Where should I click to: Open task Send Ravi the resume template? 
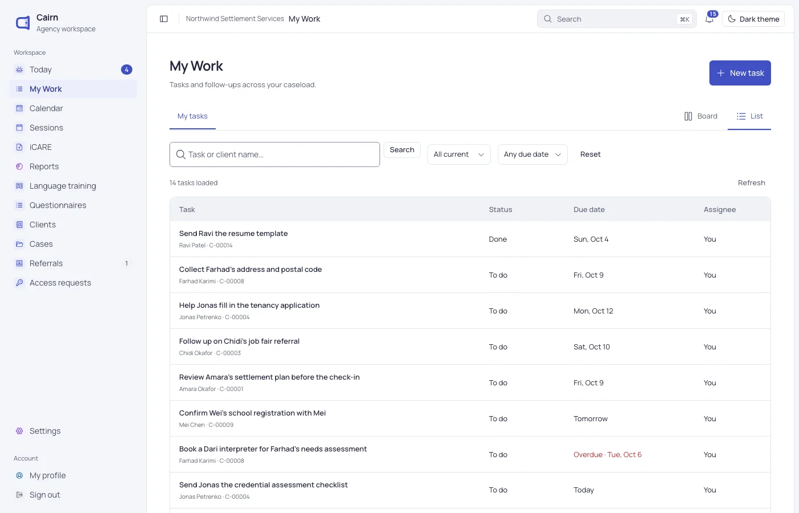coord(233,234)
